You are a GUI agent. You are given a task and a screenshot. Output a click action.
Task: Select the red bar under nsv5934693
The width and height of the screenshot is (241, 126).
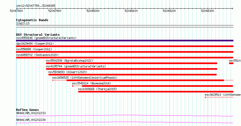pos(132,75)
